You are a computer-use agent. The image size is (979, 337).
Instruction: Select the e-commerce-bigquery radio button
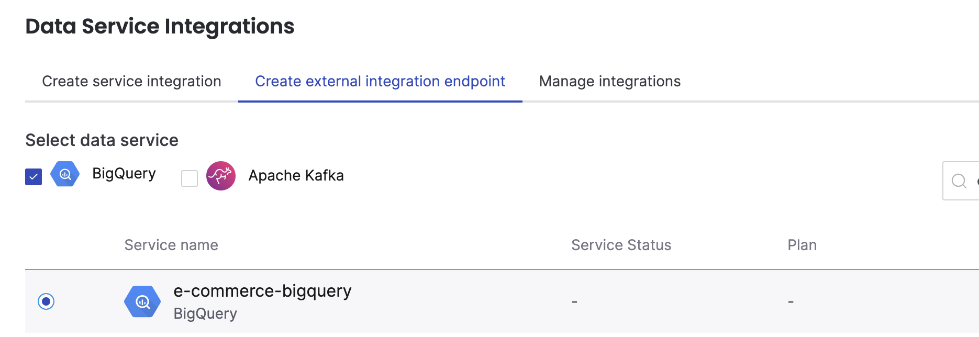pyautogui.click(x=47, y=301)
